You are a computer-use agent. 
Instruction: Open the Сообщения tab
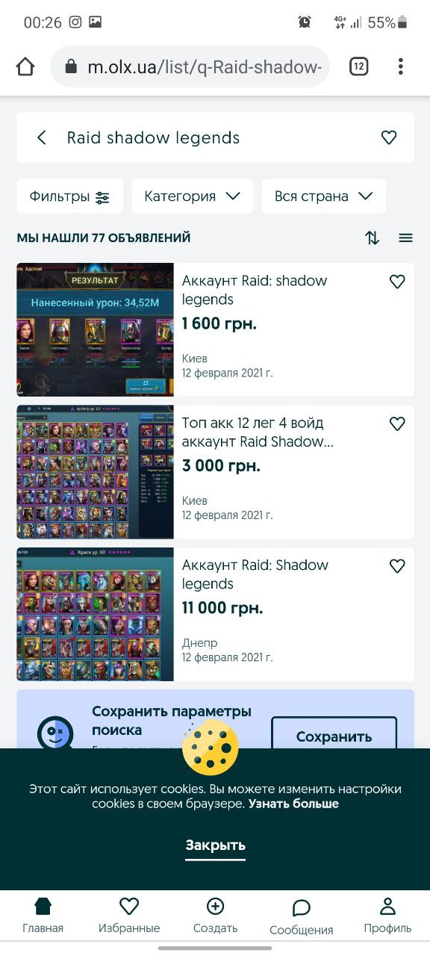click(301, 917)
